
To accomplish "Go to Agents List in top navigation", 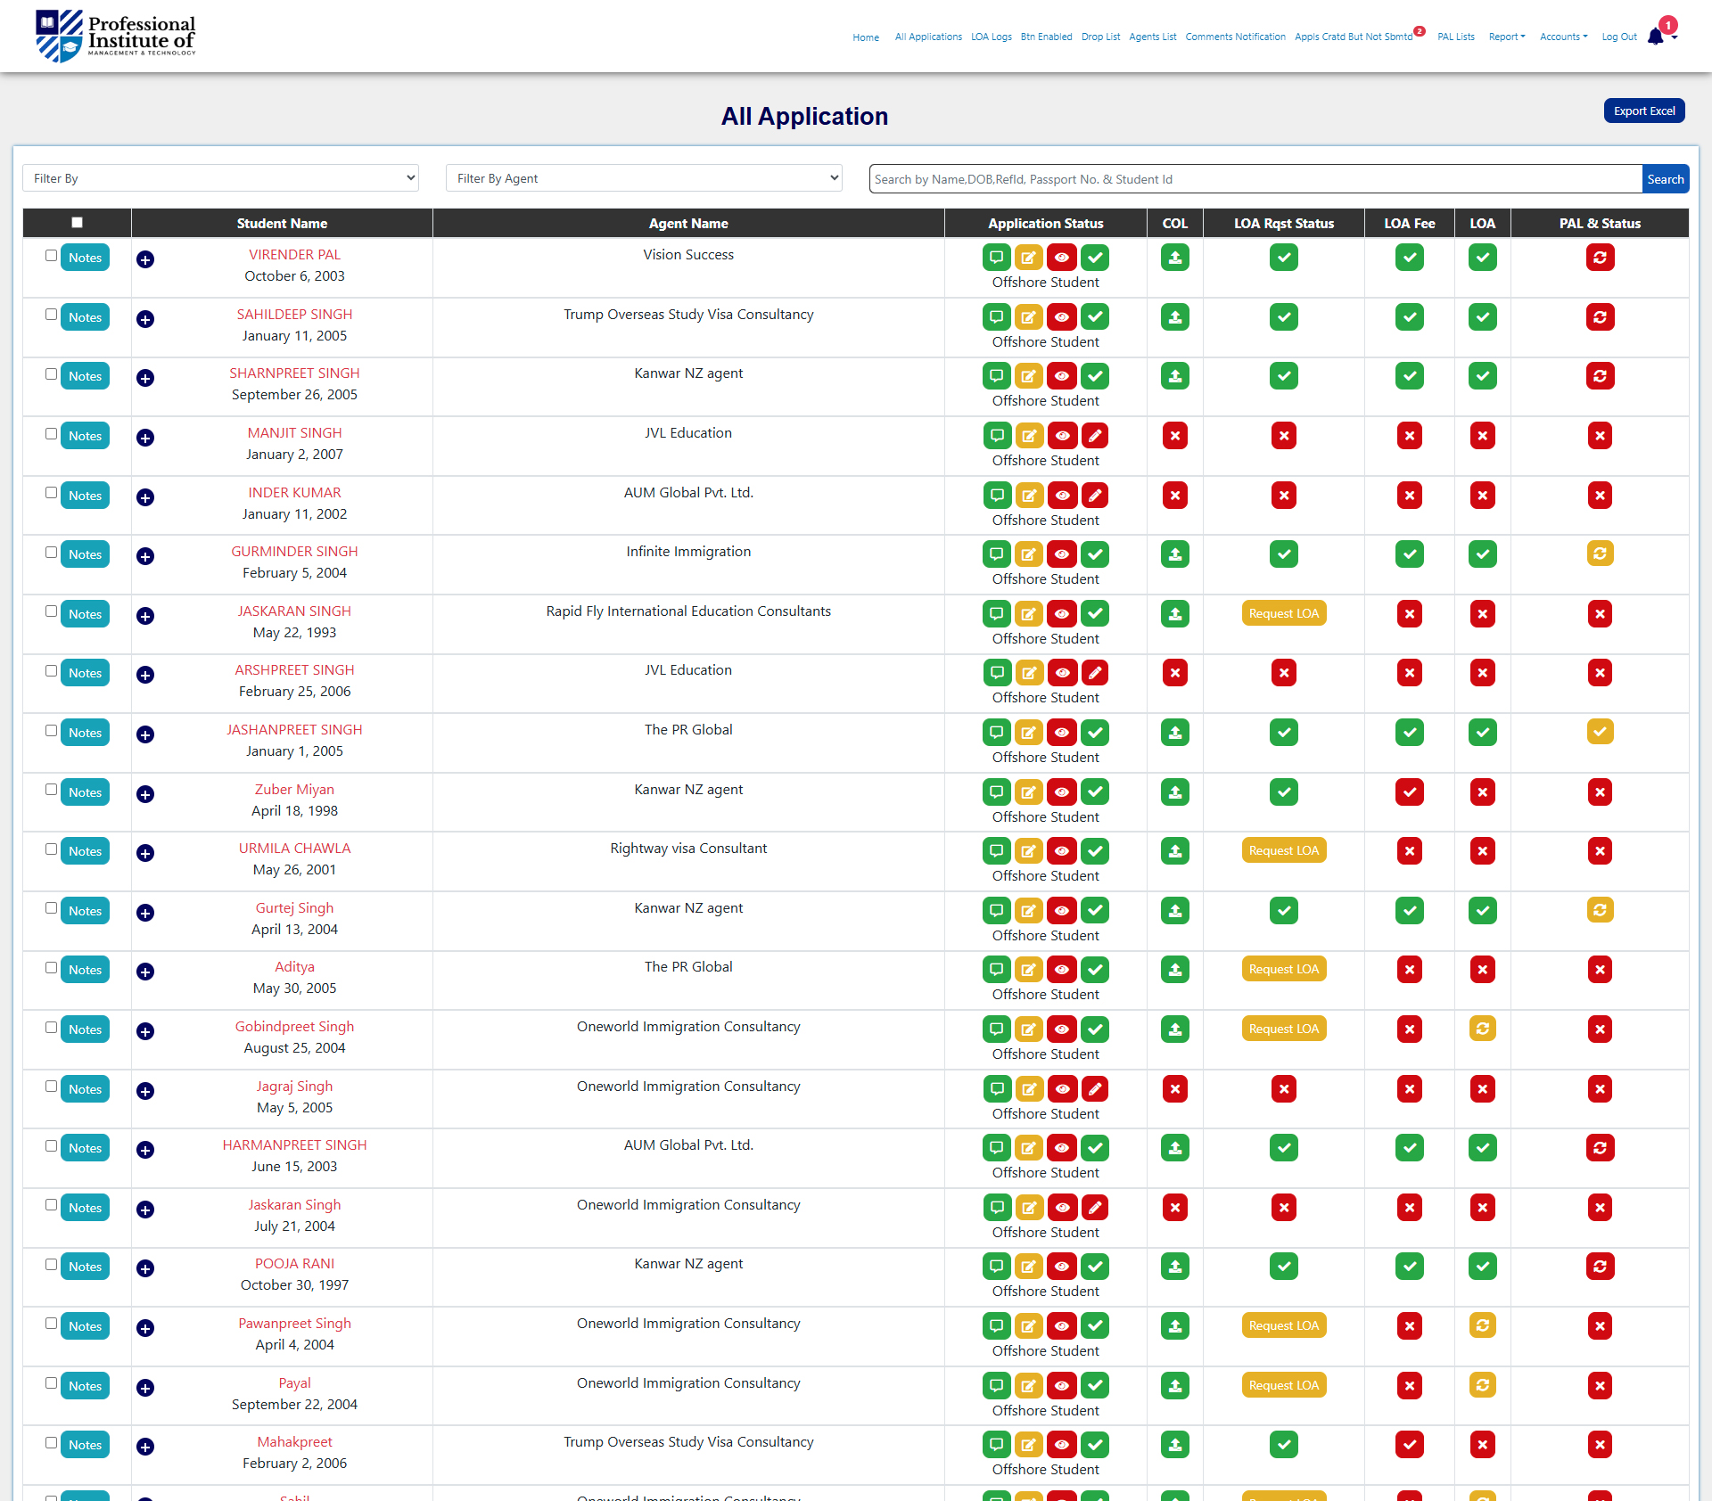I will 1152,37.
